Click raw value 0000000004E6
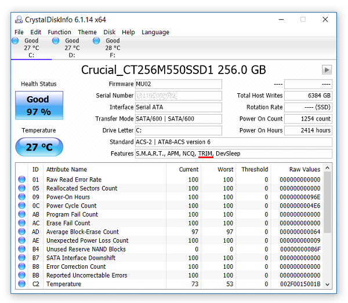 click(x=300, y=206)
